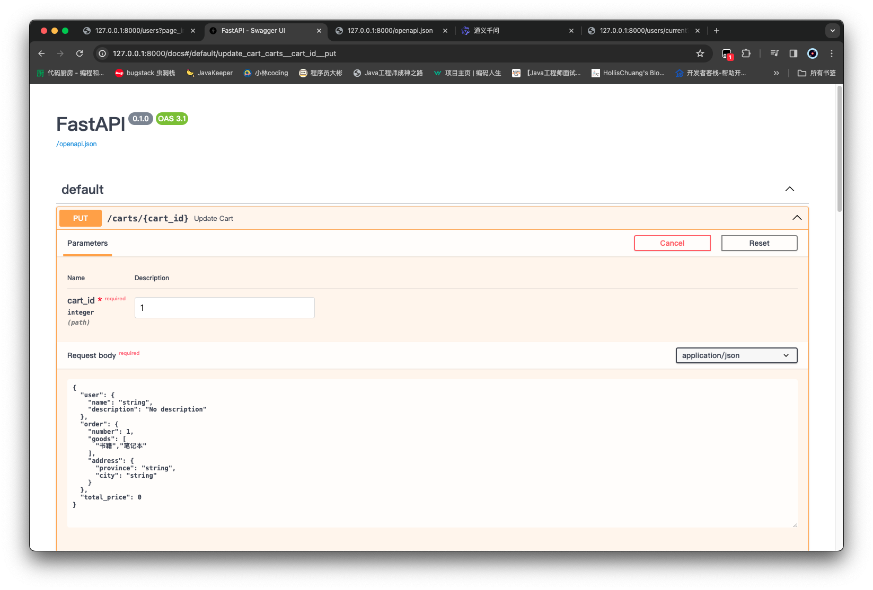Open the tab search dropdown arrow
The height and width of the screenshot is (590, 873).
click(833, 31)
